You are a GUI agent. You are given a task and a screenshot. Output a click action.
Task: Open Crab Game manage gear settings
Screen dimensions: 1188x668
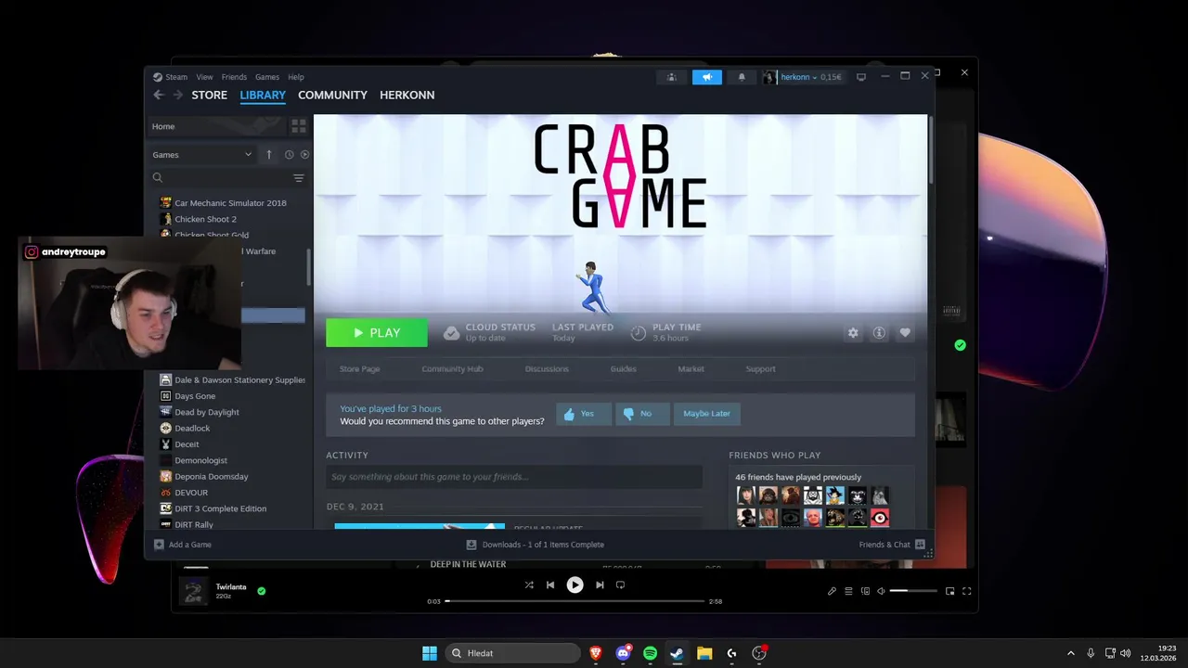pos(853,333)
